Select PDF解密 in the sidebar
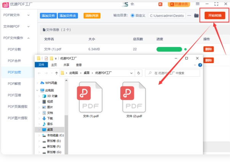The image size is (230, 162). coord(14,84)
